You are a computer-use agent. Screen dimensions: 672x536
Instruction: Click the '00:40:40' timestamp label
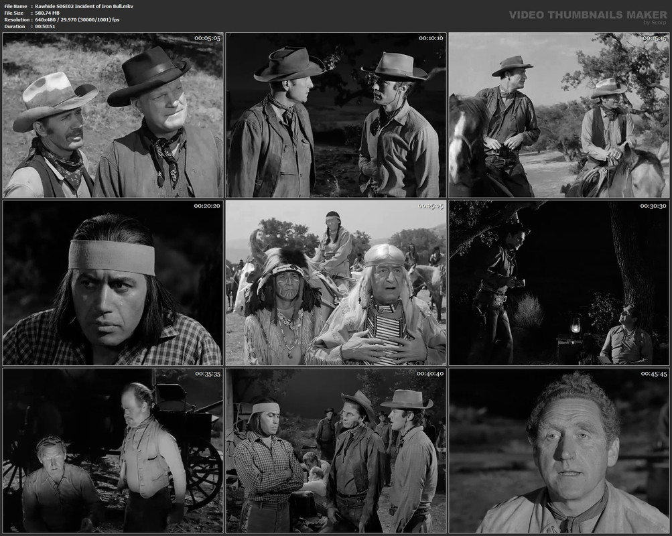pos(430,374)
